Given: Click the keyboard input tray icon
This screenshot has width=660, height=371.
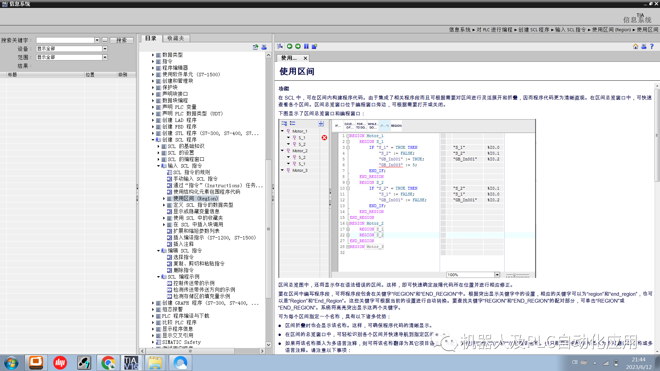Looking at the screenshot, I should 584,362.
